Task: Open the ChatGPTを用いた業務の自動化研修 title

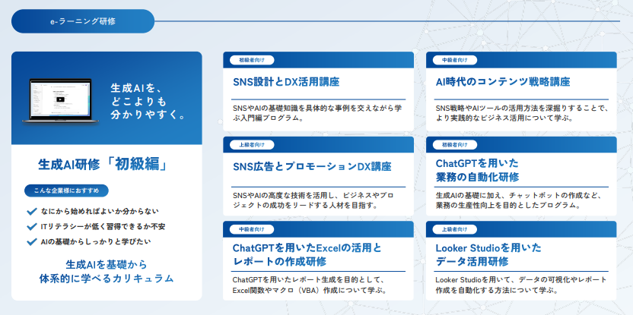Action: tap(477, 169)
